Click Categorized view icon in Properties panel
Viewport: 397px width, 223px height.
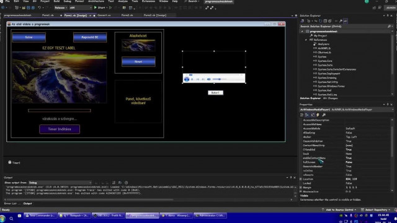302,115
